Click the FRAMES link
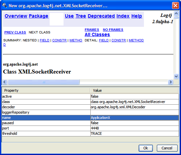Viewport: 181px width, 155px height. (92, 30)
